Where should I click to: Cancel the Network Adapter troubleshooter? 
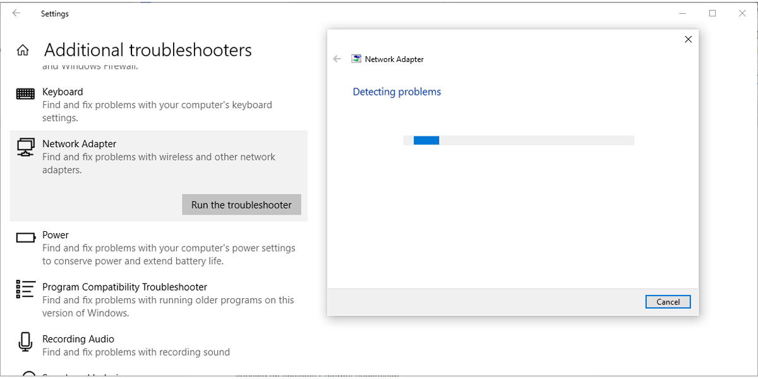pyautogui.click(x=668, y=301)
